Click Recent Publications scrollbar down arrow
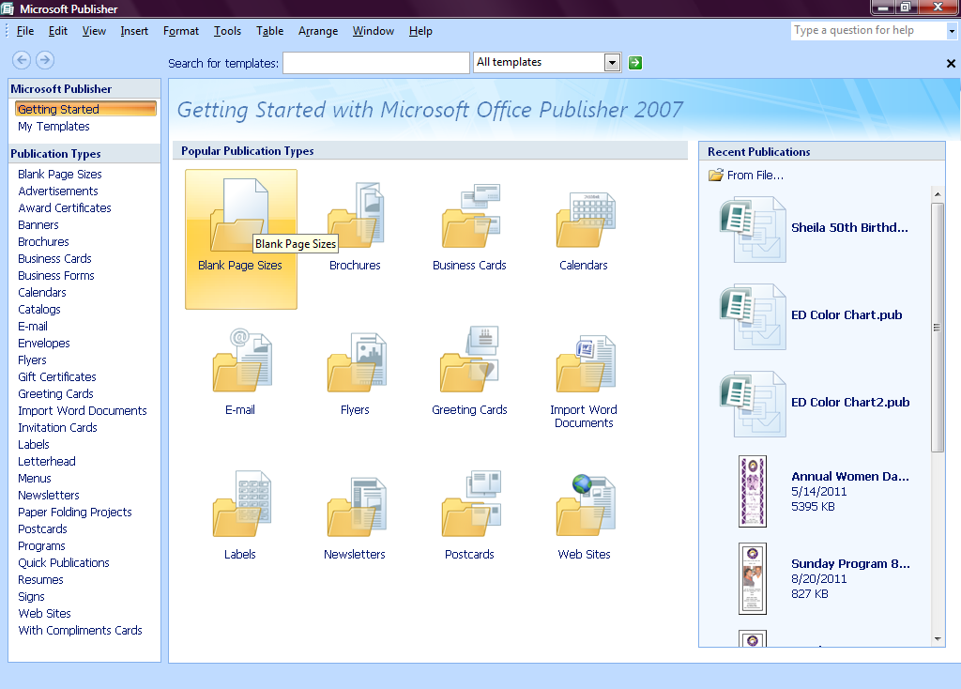The height and width of the screenshot is (689, 961). click(x=938, y=638)
